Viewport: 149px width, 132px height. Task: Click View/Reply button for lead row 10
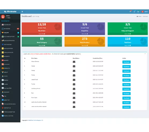coord(126,103)
